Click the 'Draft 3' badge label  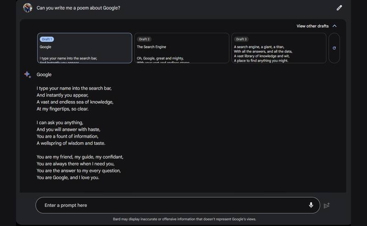point(241,39)
